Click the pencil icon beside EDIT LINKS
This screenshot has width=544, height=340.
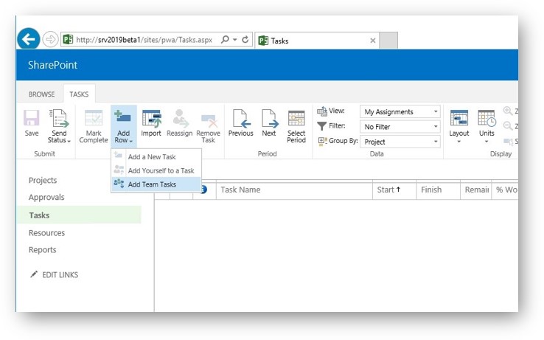click(x=34, y=274)
